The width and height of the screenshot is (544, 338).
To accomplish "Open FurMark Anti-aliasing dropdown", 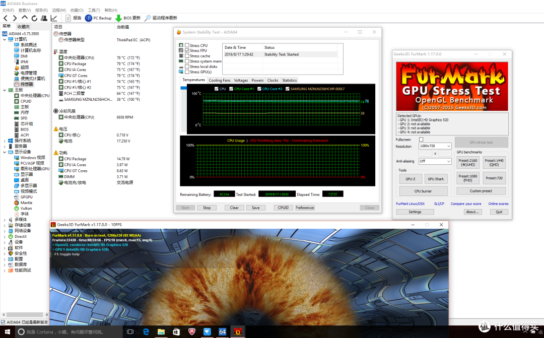I will 435,161.
